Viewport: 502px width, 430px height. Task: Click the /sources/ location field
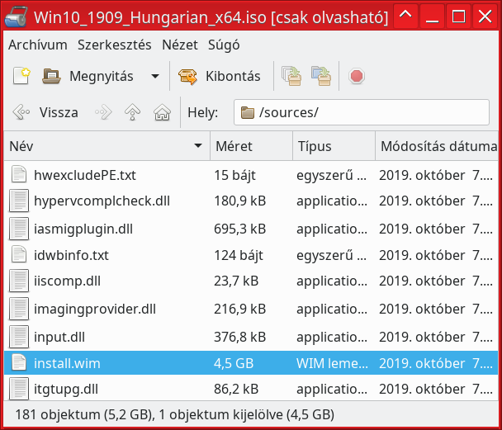[362, 112]
